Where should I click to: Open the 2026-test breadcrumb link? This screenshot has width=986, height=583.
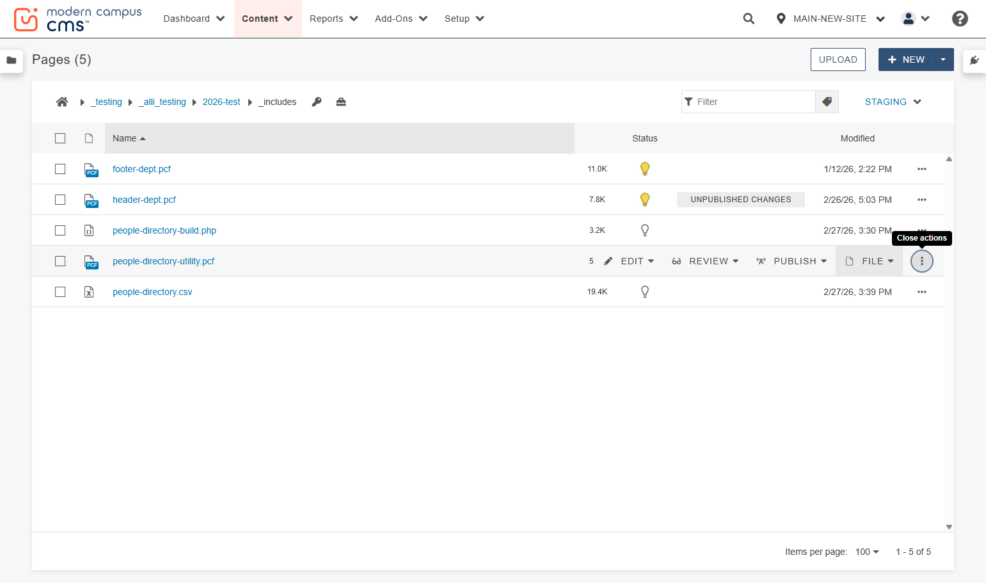tap(221, 102)
